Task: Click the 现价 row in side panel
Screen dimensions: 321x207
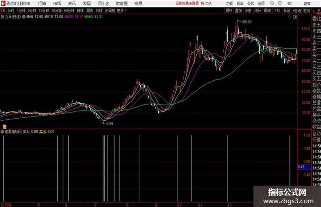Action: pos(317,85)
